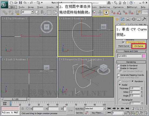The width and height of the screenshot is (149, 116).
Task: Collapse the Rendering rollout
Action: (131, 62)
